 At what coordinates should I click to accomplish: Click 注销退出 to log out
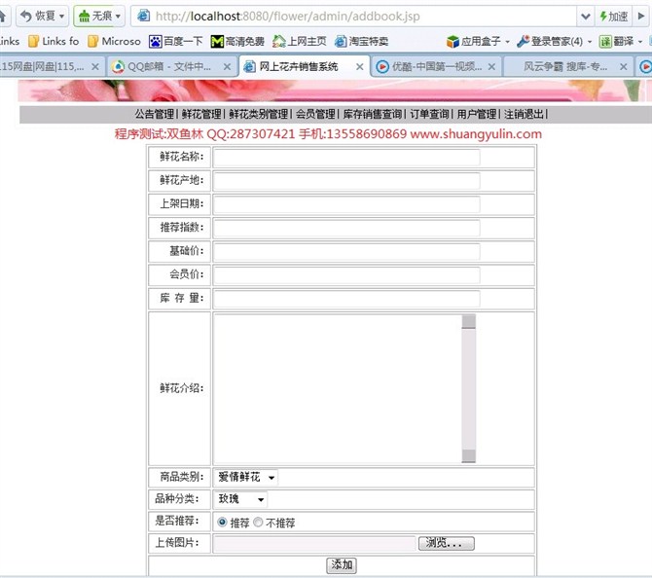(x=524, y=115)
